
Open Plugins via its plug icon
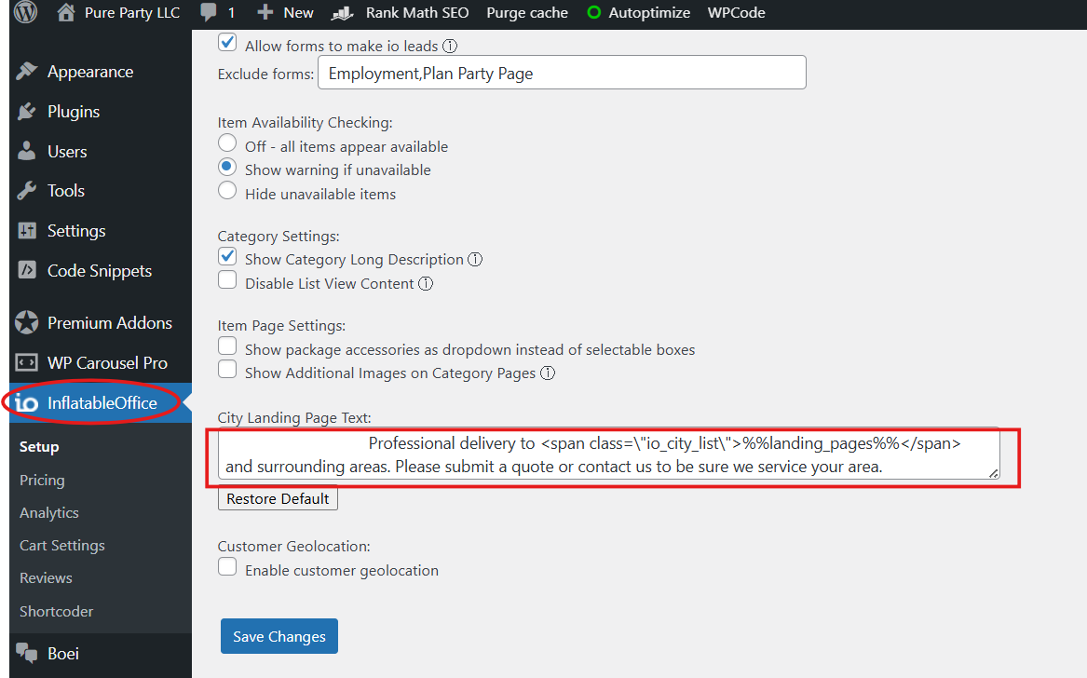pyautogui.click(x=27, y=112)
